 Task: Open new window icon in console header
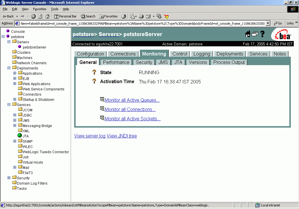point(255,34)
